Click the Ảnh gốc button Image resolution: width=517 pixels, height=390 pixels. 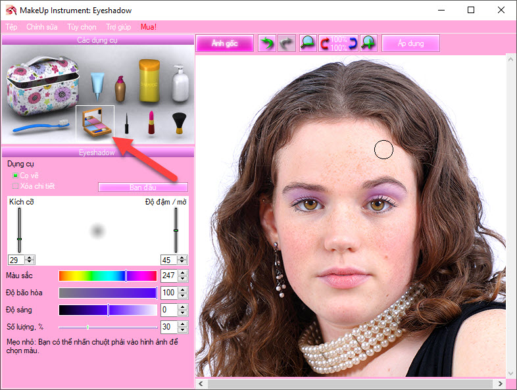pyautogui.click(x=225, y=43)
